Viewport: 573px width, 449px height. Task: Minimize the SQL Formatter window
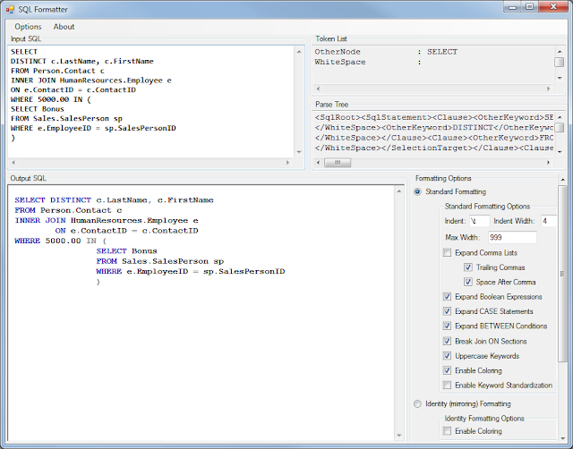512,7
